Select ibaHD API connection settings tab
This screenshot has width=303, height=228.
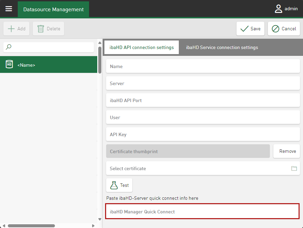[141, 47]
